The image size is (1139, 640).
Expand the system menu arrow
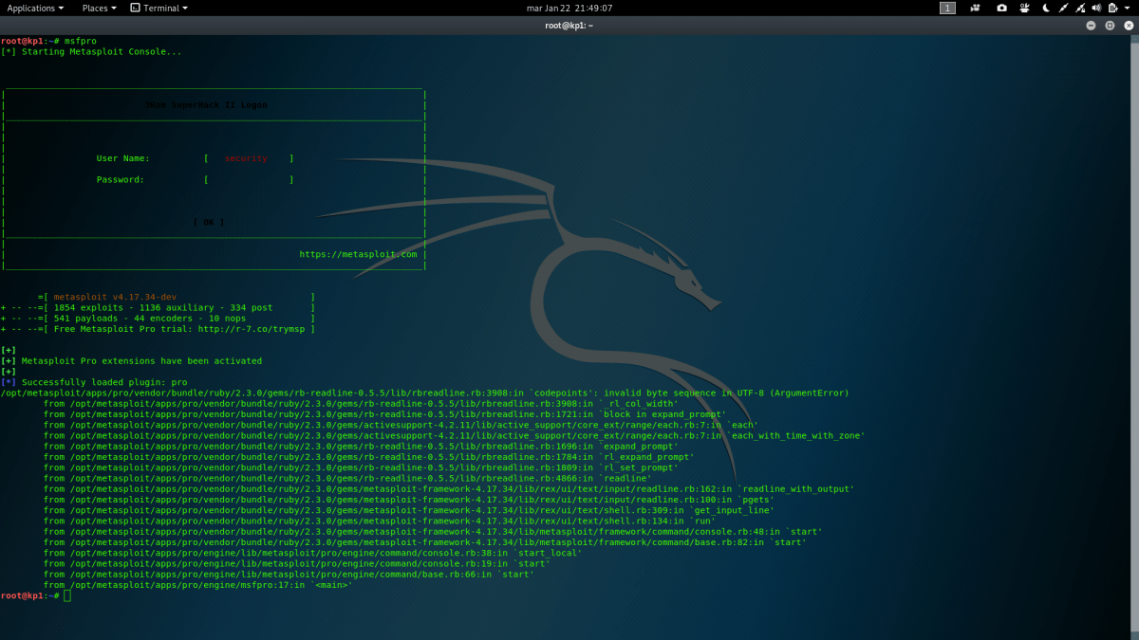click(x=1127, y=8)
